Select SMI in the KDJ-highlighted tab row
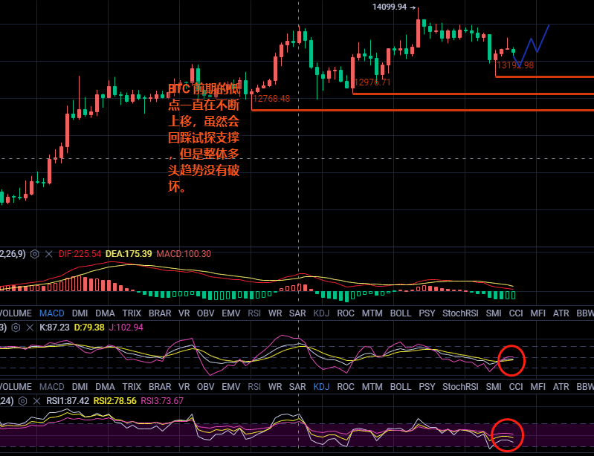This screenshot has height=456, width=594. tap(494, 387)
